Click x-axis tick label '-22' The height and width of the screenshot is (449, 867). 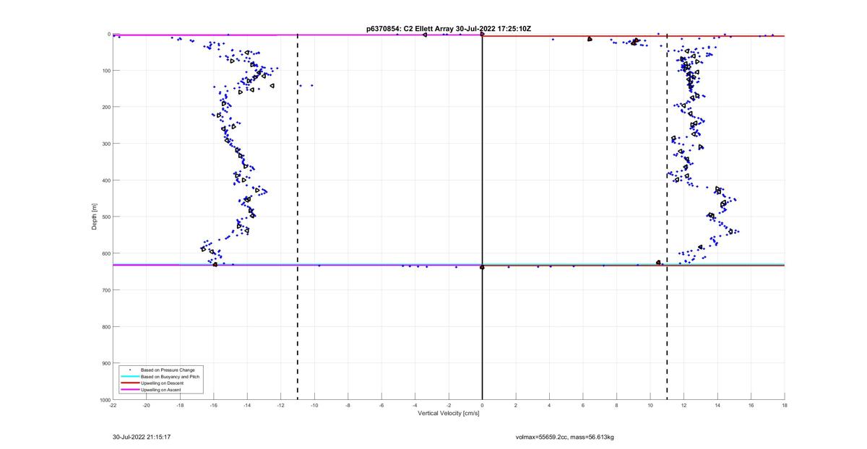click(113, 406)
